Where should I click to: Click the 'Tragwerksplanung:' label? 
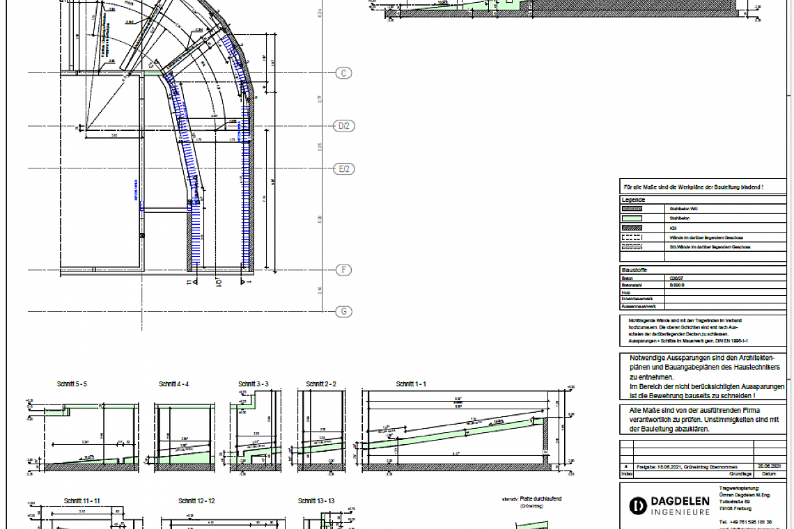[739, 489]
